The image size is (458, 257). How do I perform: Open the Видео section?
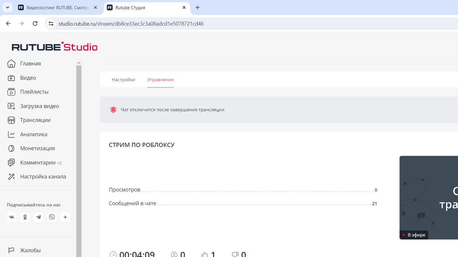[x=28, y=78]
